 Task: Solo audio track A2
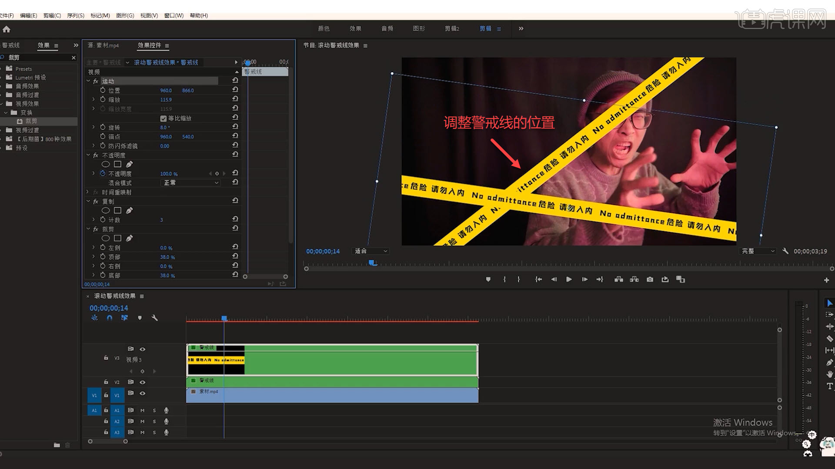click(x=154, y=421)
